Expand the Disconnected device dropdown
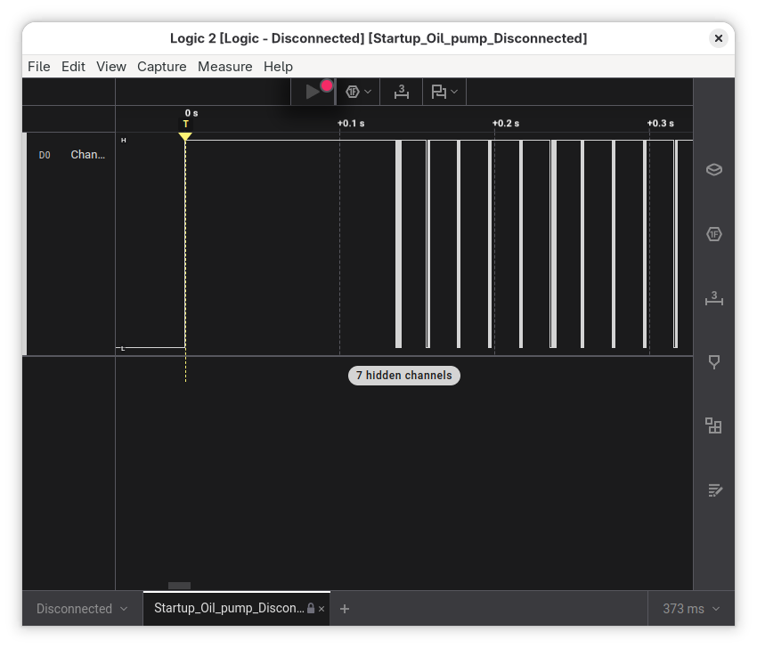 point(82,609)
